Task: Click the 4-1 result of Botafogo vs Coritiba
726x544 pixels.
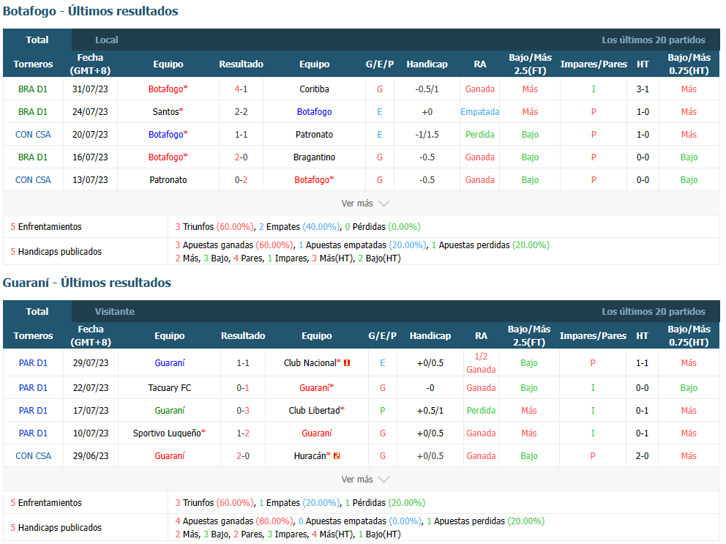Action: [242, 89]
